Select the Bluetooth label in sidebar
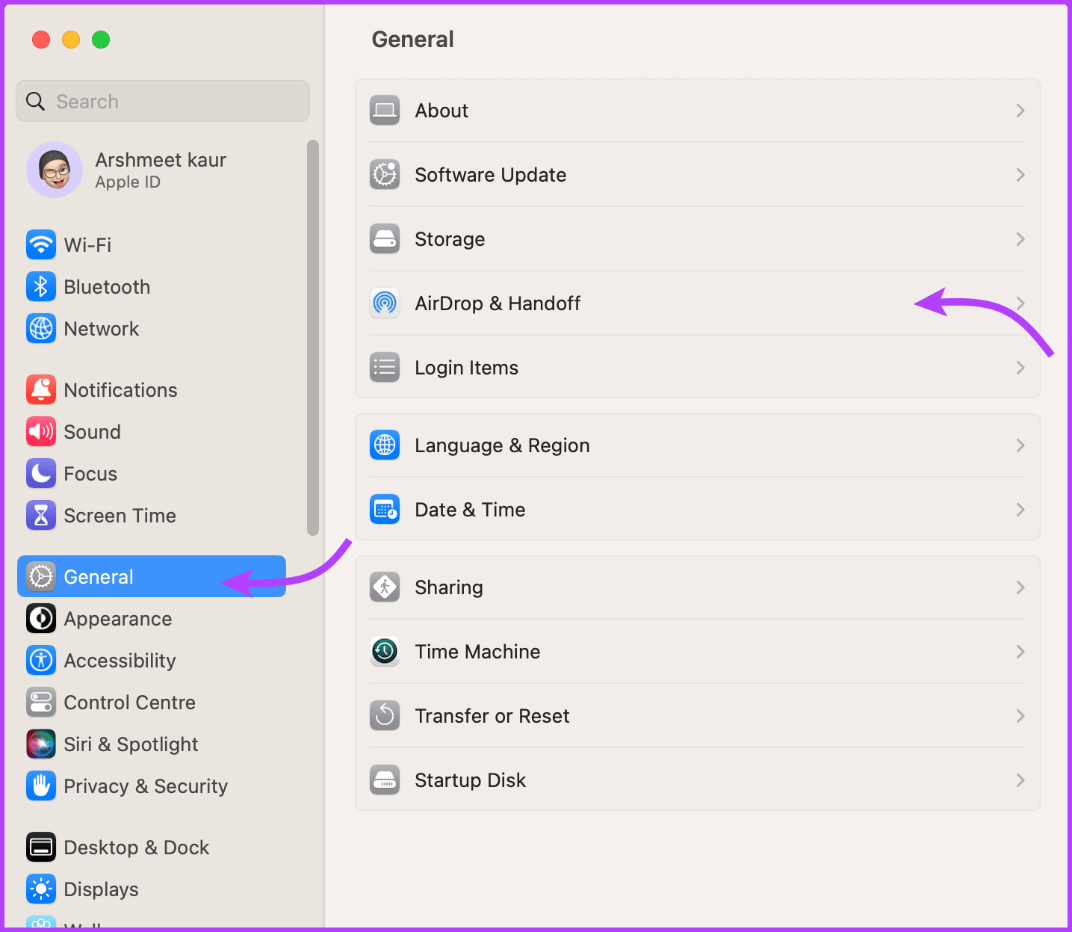 tap(108, 287)
